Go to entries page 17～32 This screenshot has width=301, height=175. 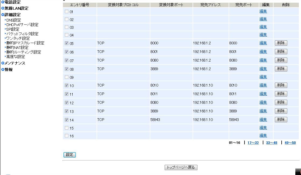click(x=253, y=143)
